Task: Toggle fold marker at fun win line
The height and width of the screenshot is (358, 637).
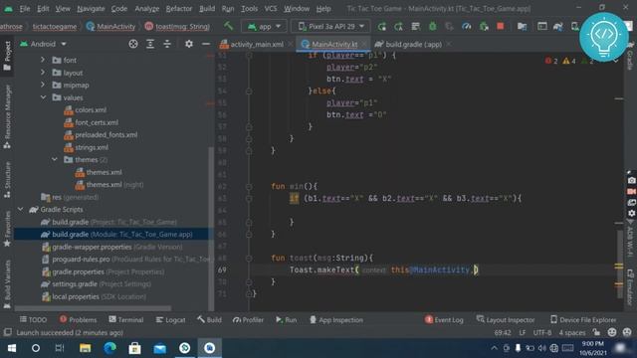Action: point(249,186)
